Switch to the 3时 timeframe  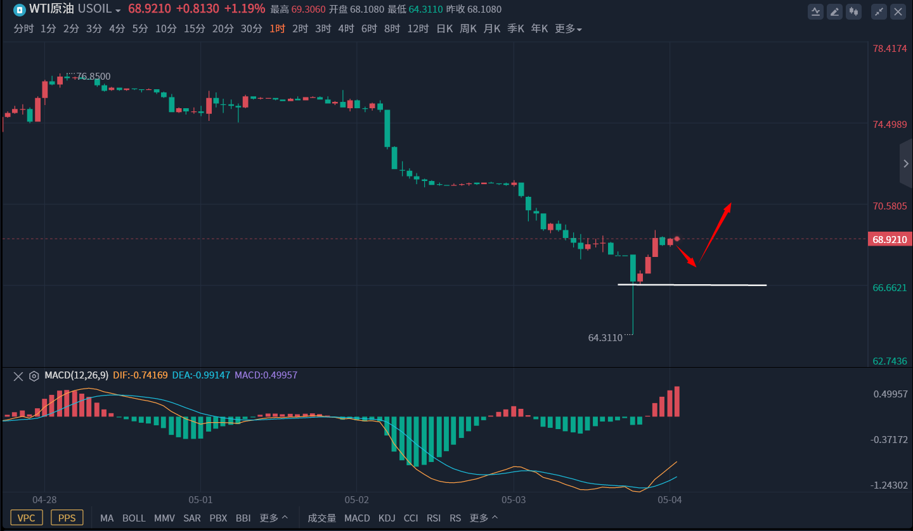click(x=323, y=28)
